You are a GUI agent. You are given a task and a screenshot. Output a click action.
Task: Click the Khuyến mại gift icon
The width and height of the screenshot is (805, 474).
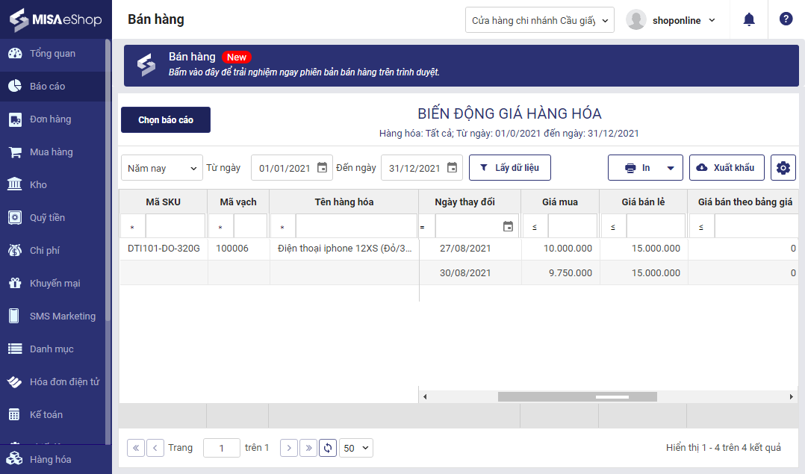click(x=15, y=283)
